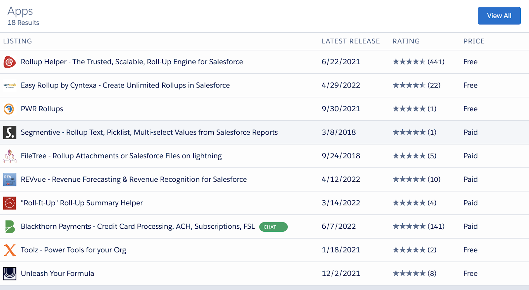The width and height of the screenshot is (529, 290).
Task: Open the Roll-It-Up Summary Helper listing
Action: (82, 203)
